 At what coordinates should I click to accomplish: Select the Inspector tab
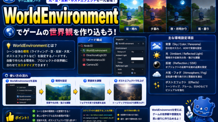click(120, 39)
